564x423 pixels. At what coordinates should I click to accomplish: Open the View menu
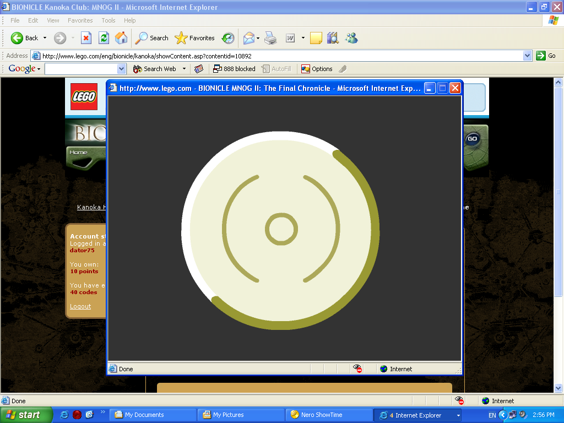[x=53, y=20]
